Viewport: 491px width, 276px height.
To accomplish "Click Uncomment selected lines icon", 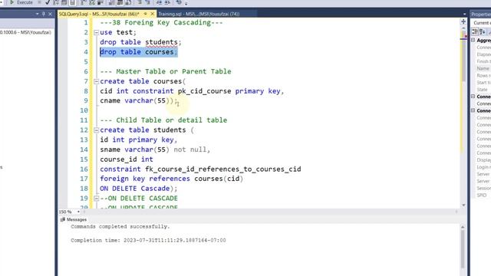I will (x=148, y=2).
